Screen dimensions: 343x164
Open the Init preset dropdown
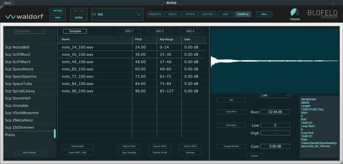[139, 14]
